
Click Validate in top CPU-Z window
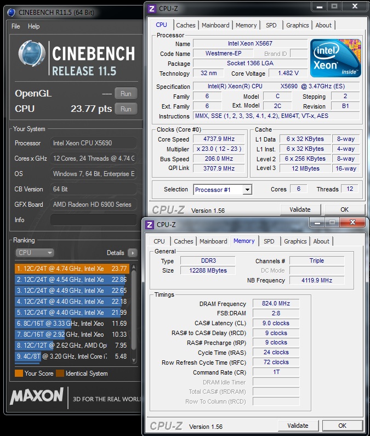[300, 209]
